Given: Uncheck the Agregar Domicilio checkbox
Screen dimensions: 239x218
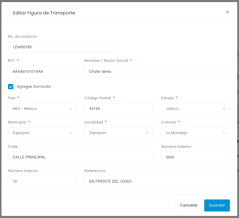Looking at the screenshot, I should click(x=11, y=87).
